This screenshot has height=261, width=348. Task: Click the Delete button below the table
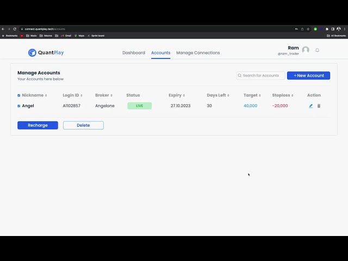pyautogui.click(x=83, y=125)
